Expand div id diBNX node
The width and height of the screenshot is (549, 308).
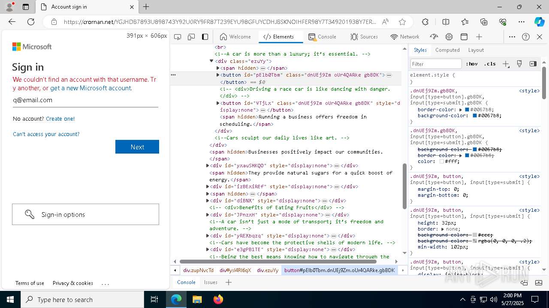click(208, 201)
